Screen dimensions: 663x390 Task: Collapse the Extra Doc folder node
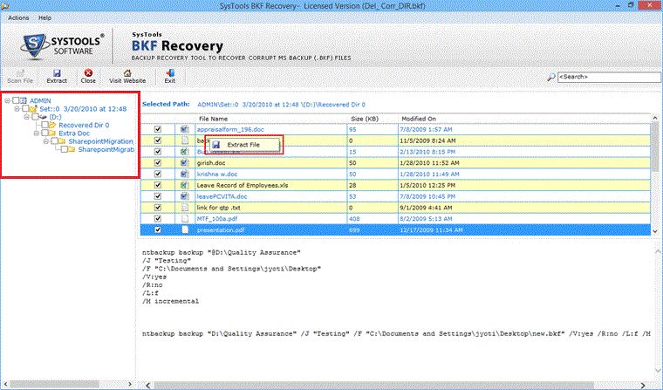tap(37, 133)
